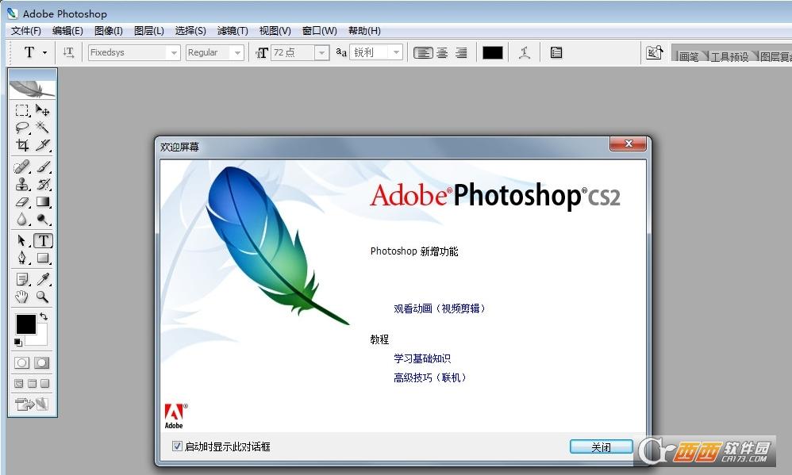This screenshot has width=792, height=475.
Task: Click the 关闭 button in welcome dialog
Action: 601,446
